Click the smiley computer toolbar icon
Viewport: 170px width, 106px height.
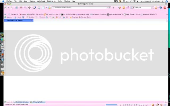tap(49, 8)
